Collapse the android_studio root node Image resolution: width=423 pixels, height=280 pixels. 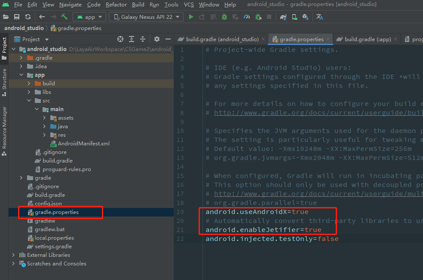tap(14, 49)
